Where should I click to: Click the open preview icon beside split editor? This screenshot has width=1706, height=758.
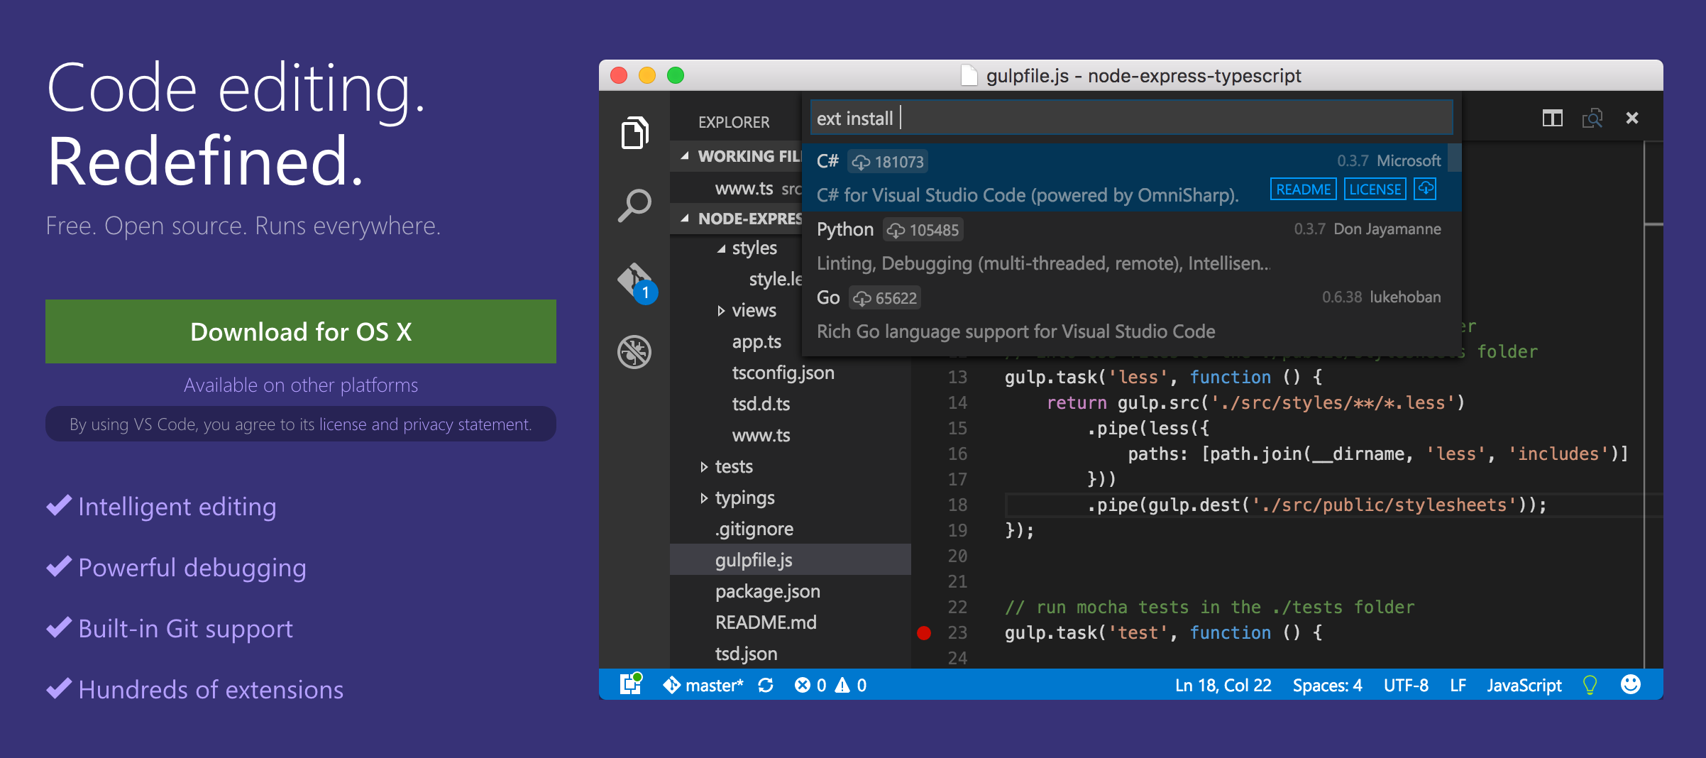[x=1592, y=119]
